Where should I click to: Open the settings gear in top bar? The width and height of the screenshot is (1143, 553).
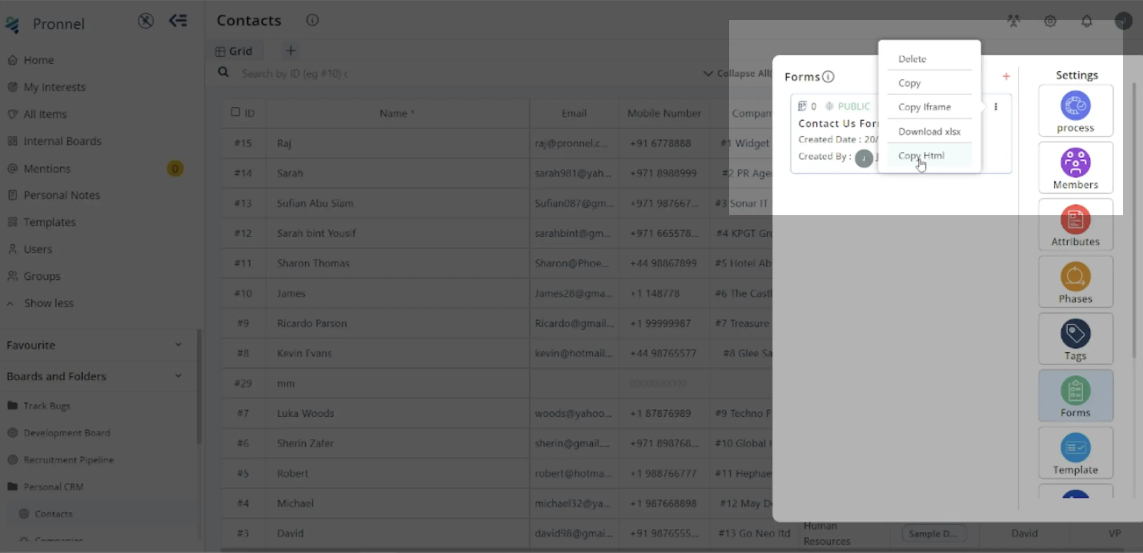pos(1050,21)
